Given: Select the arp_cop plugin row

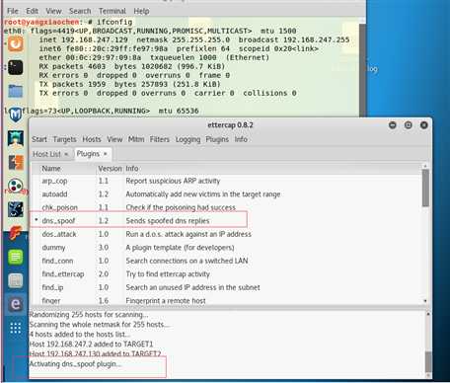Looking at the screenshot, I should [226, 181].
